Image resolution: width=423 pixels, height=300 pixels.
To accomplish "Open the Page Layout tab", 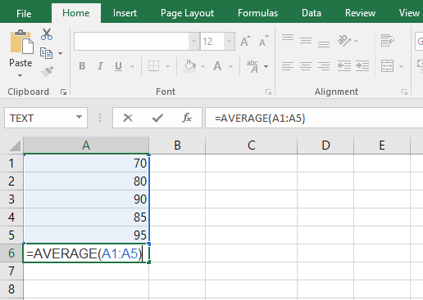I will (187, 13).
